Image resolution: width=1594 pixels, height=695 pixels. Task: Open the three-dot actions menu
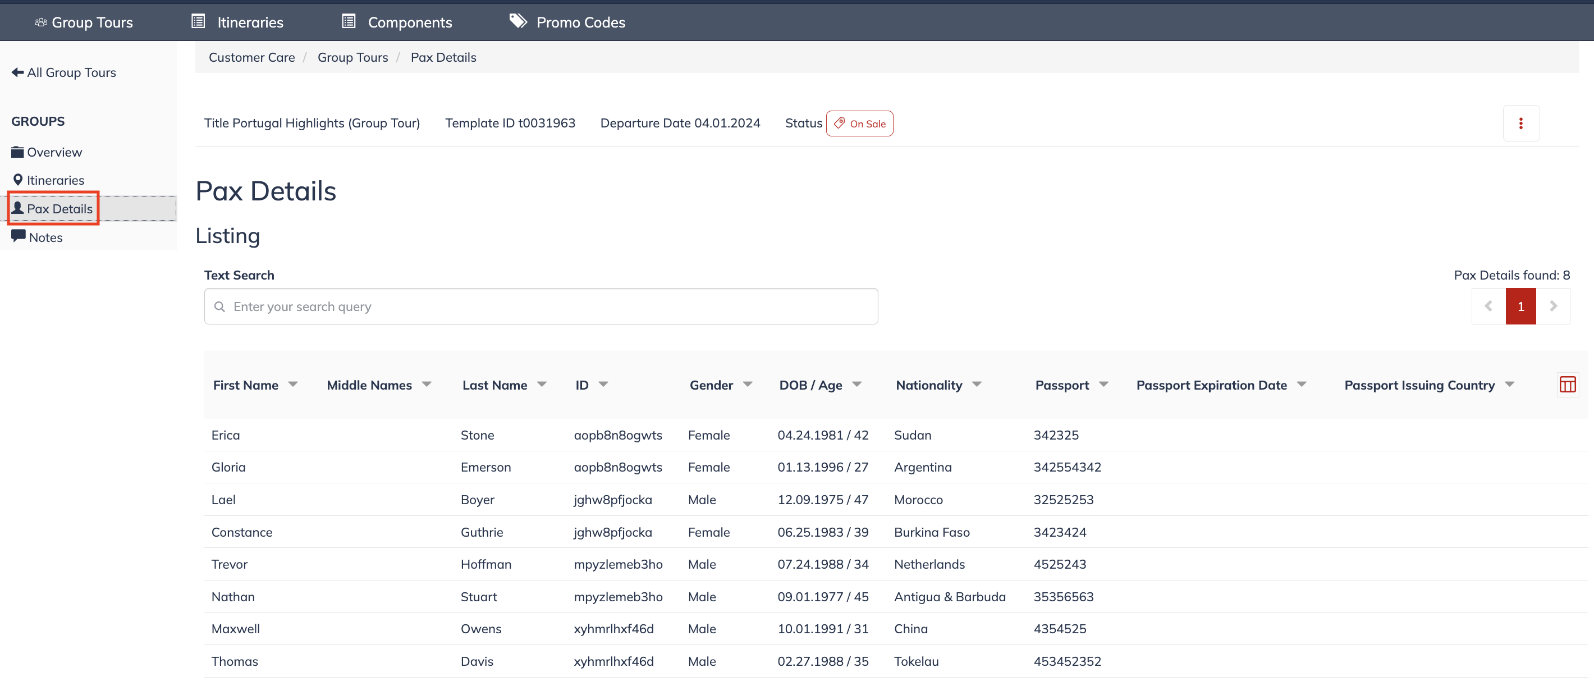[x=1521, y=123]
